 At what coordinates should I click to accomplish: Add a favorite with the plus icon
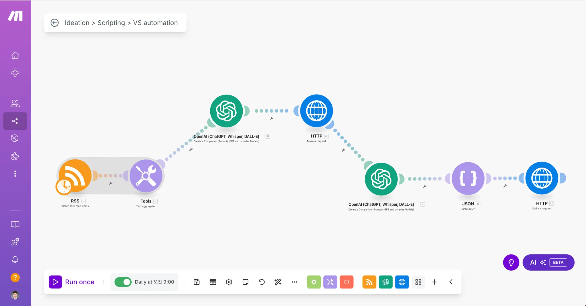point(435,282)
